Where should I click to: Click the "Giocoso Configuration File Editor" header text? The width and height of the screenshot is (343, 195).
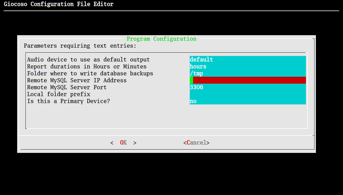point(59,4)
